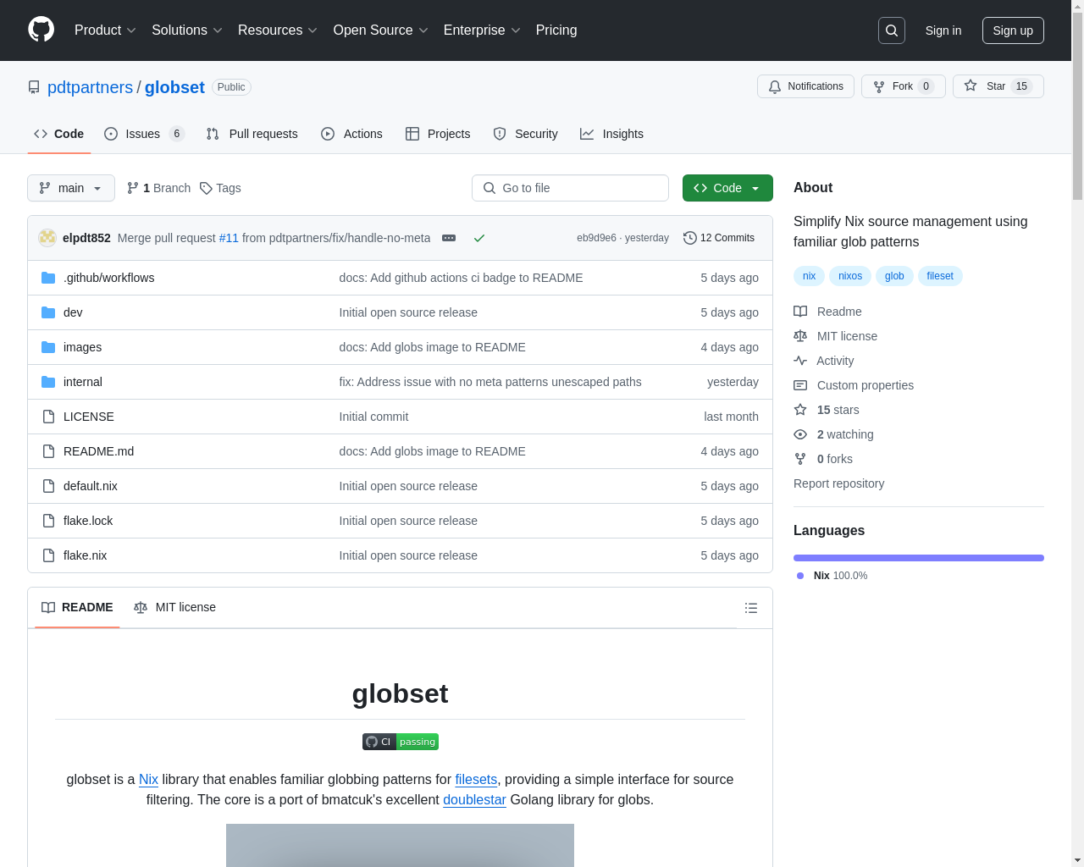The width and height of the screenshot is (1084, 867).
Task: Open the 12 Commits history
Action: click(719, 238)
